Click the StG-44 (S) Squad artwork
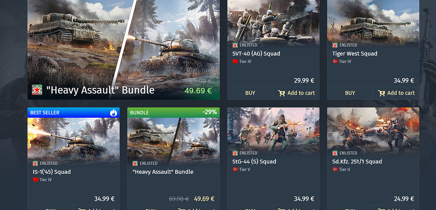Viewport: 436px width, 210px height. (x=273, y=131)
